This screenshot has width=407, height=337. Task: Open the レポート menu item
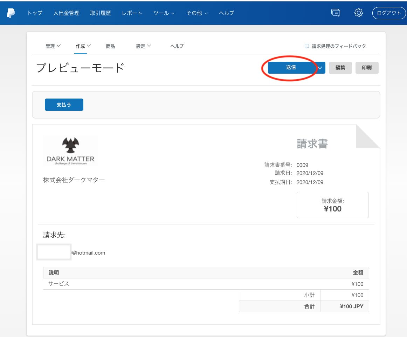(132, 13)
